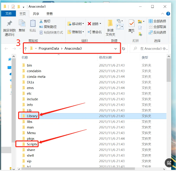Click the Copy (复制) ribbon icon
This screenshot has width=176, height=171.
tap(22, 25)
